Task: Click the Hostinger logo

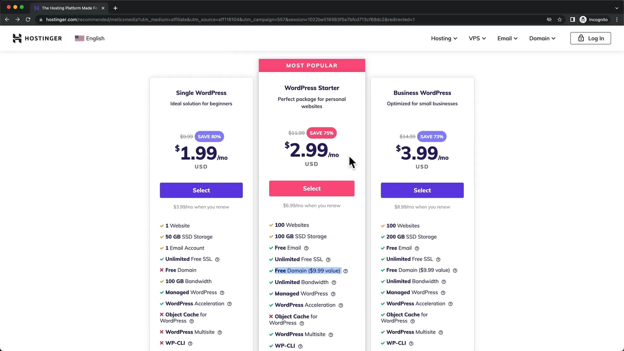Action: point(37,38)
